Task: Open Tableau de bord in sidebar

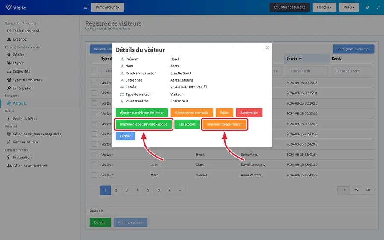Action: pos(26,31)
